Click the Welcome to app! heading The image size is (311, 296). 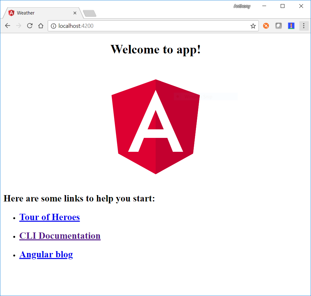point(156,49)
